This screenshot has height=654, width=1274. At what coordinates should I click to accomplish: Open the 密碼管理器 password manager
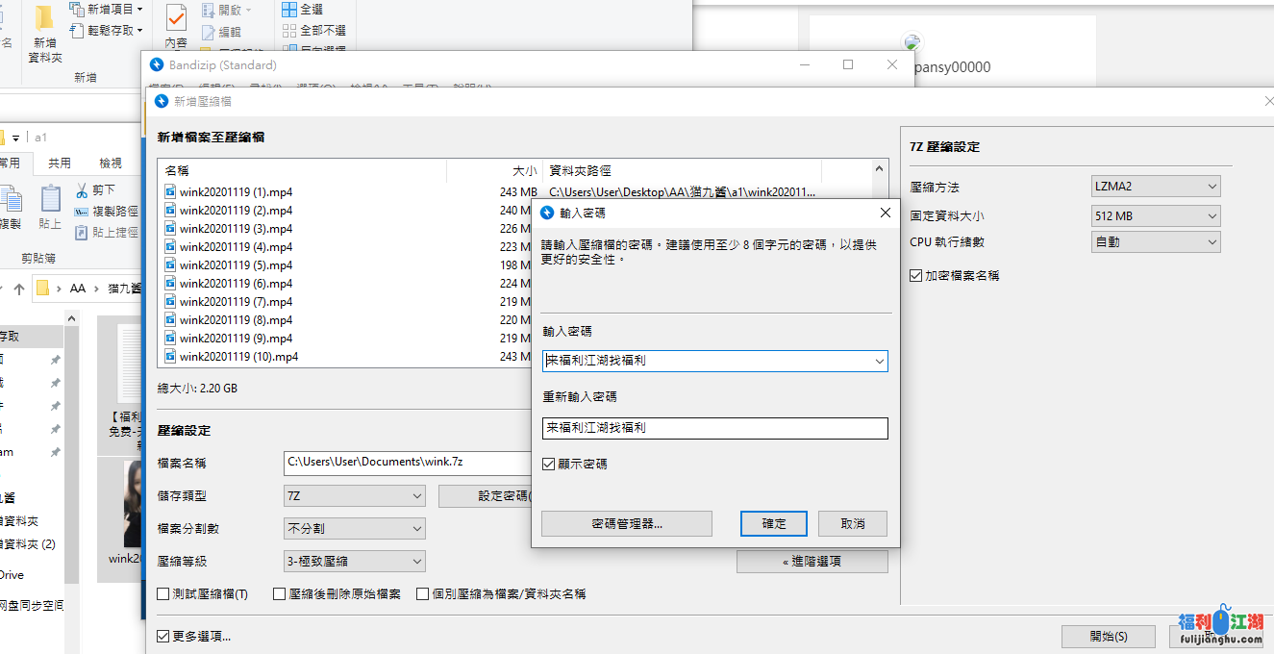626,523
